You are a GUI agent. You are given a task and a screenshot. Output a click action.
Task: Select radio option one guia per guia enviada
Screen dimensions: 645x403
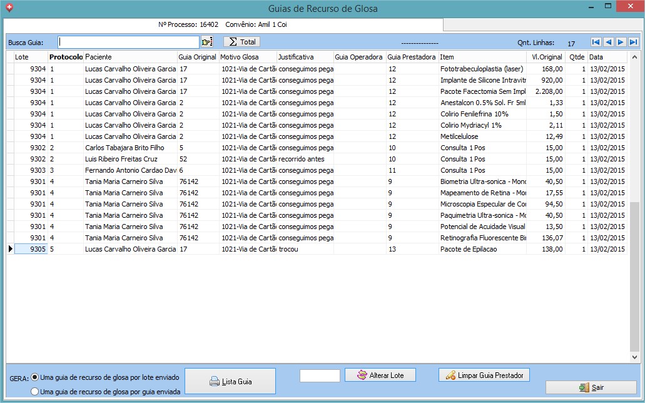coord(35,392)
